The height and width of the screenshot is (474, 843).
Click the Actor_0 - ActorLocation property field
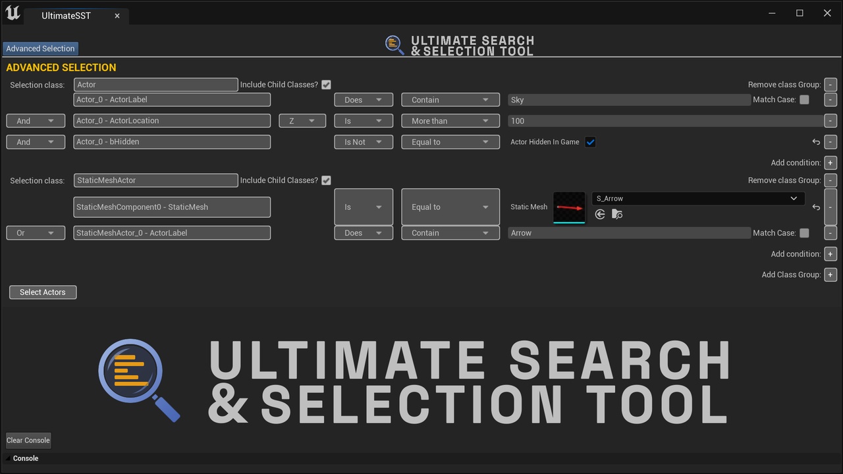[x=172, y=121]
